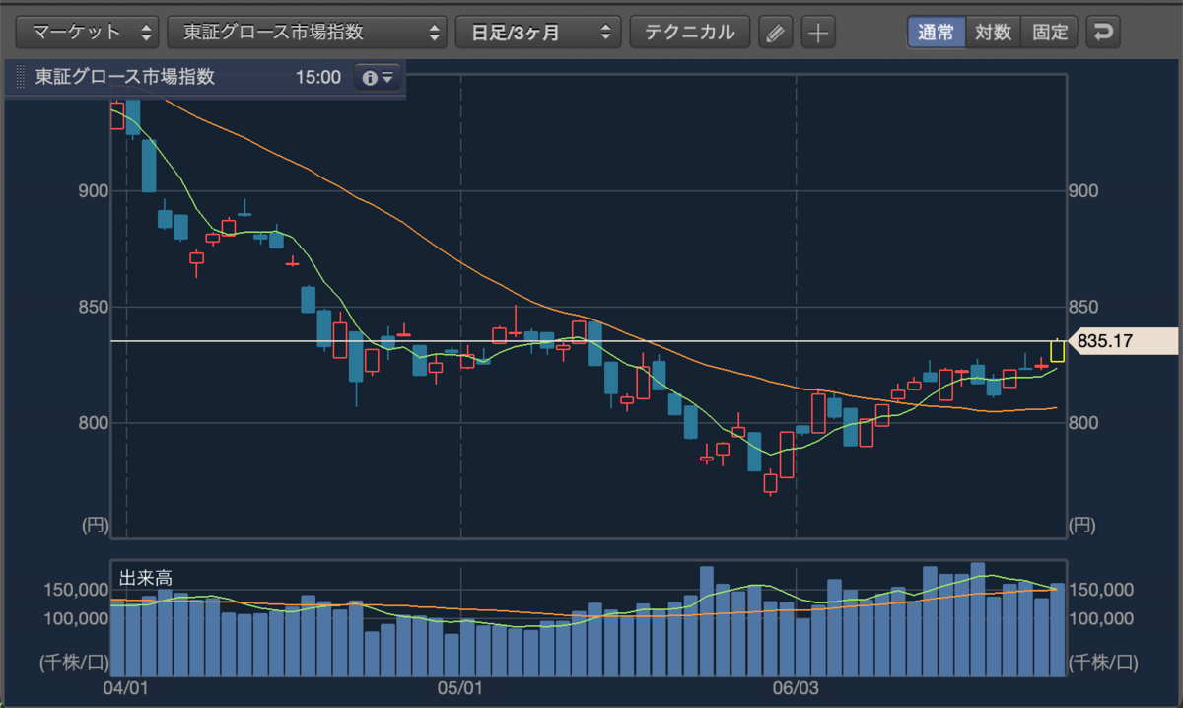Image resolution: width=1183 pixels, height=708 pixels.
Task: Click the return arrow reset icon
Action: coord(1102,32)
